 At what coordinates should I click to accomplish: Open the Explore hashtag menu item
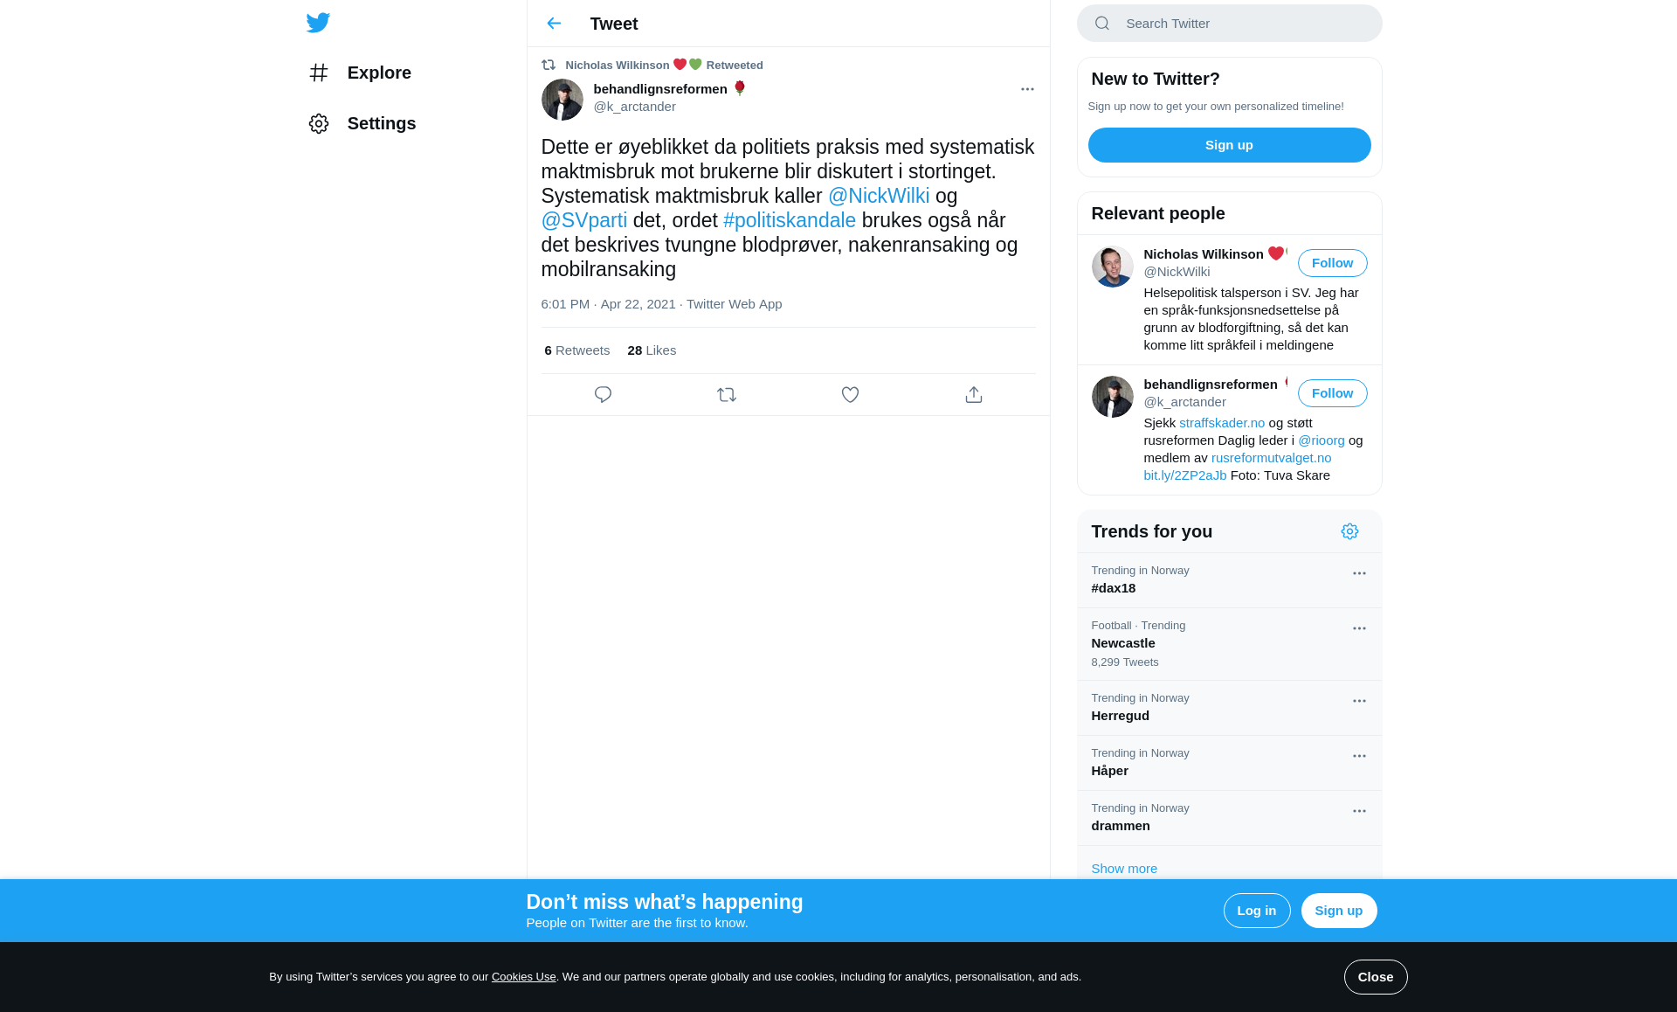point(360,73)
